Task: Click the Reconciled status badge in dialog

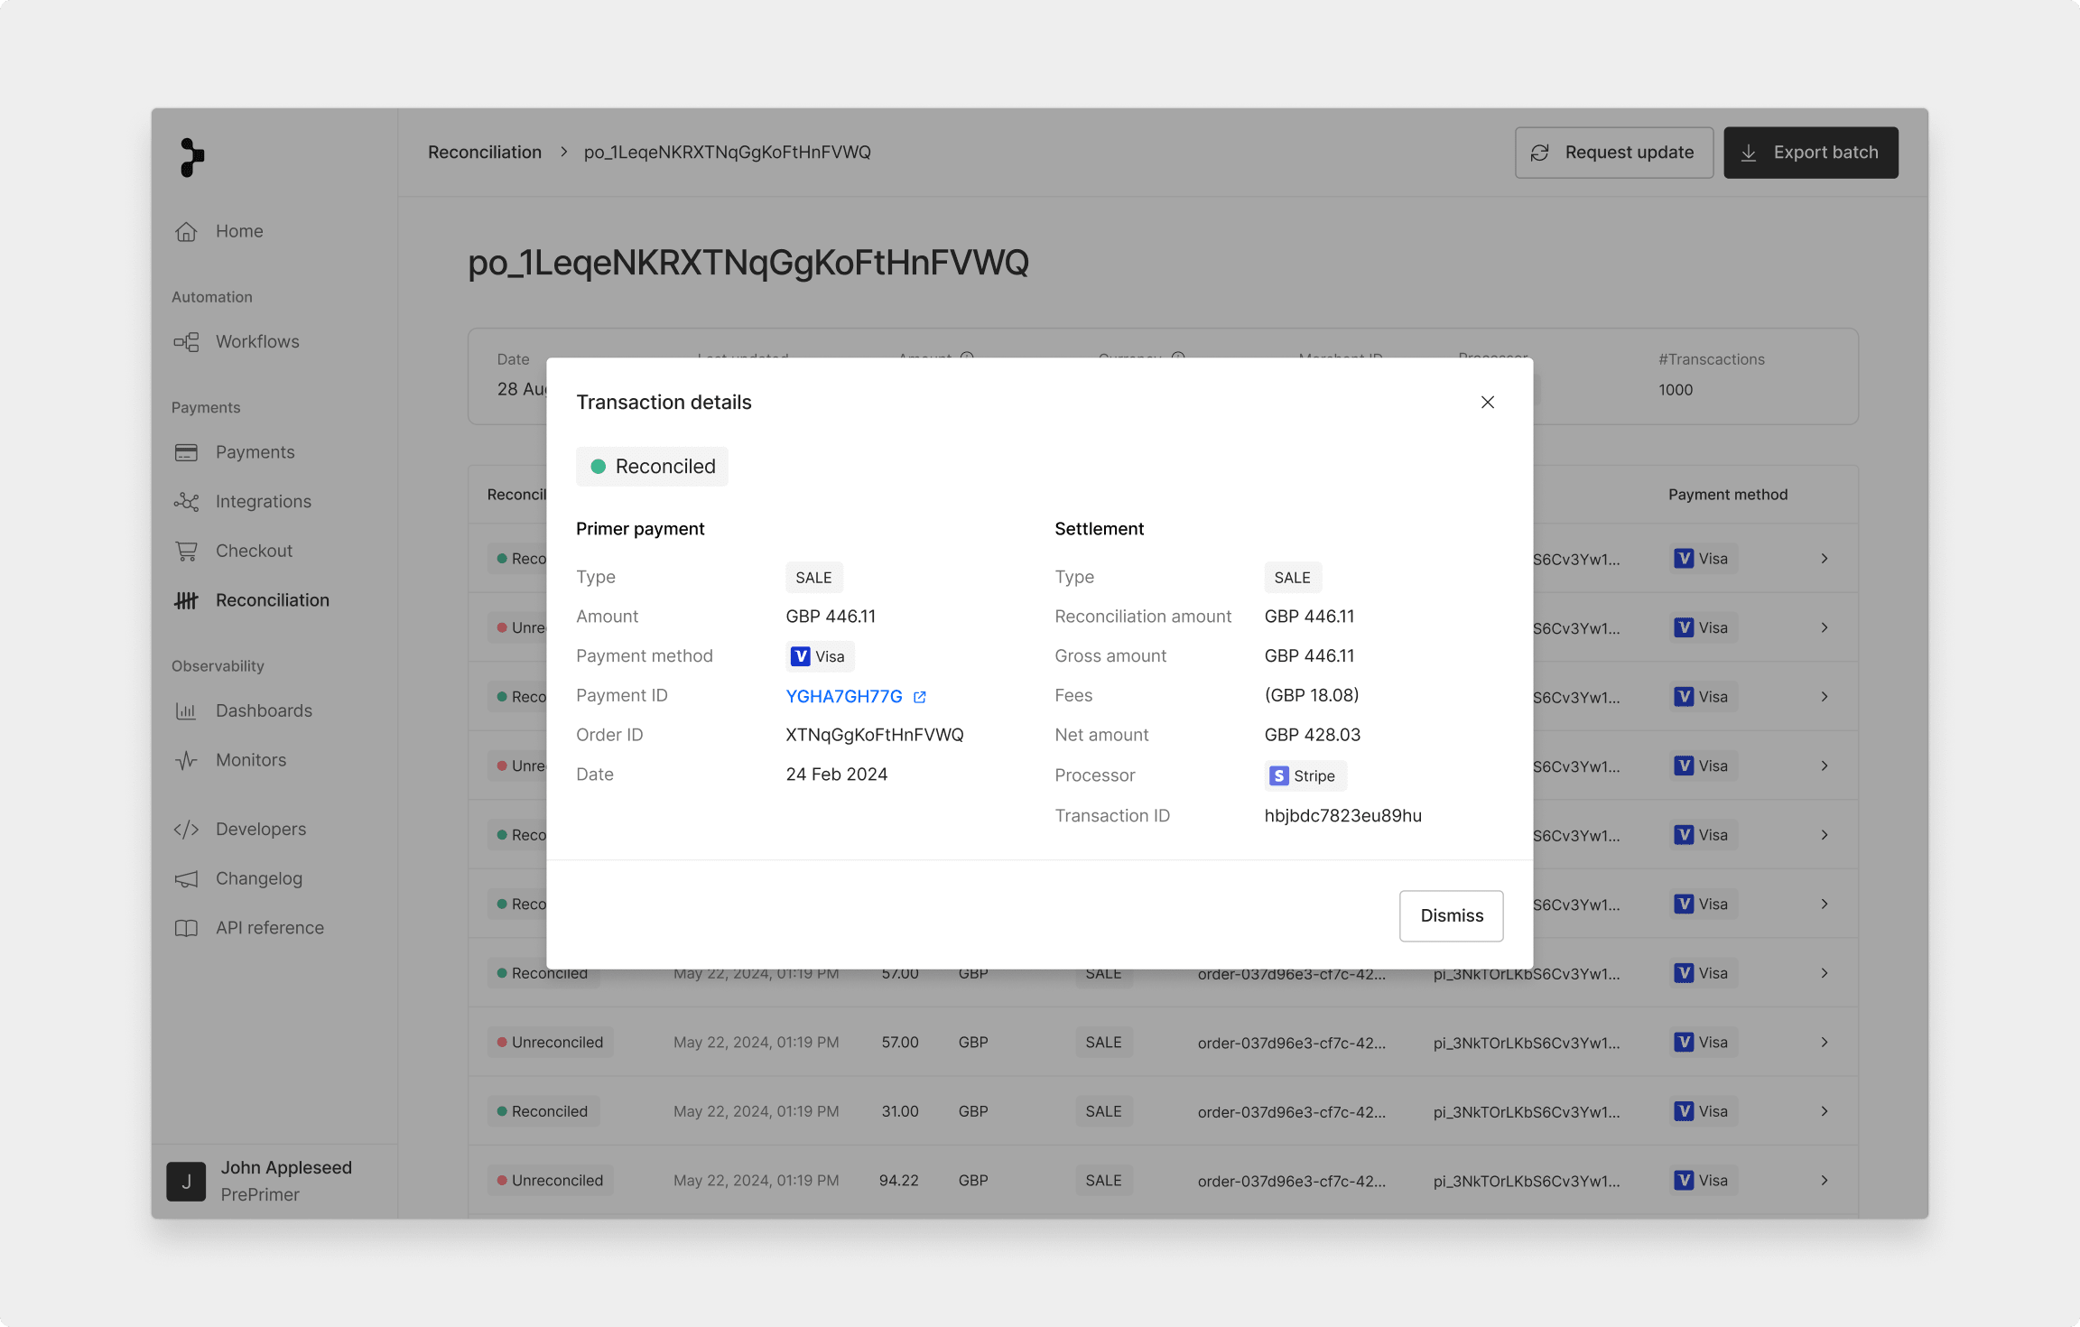Action: pos(652,467)
